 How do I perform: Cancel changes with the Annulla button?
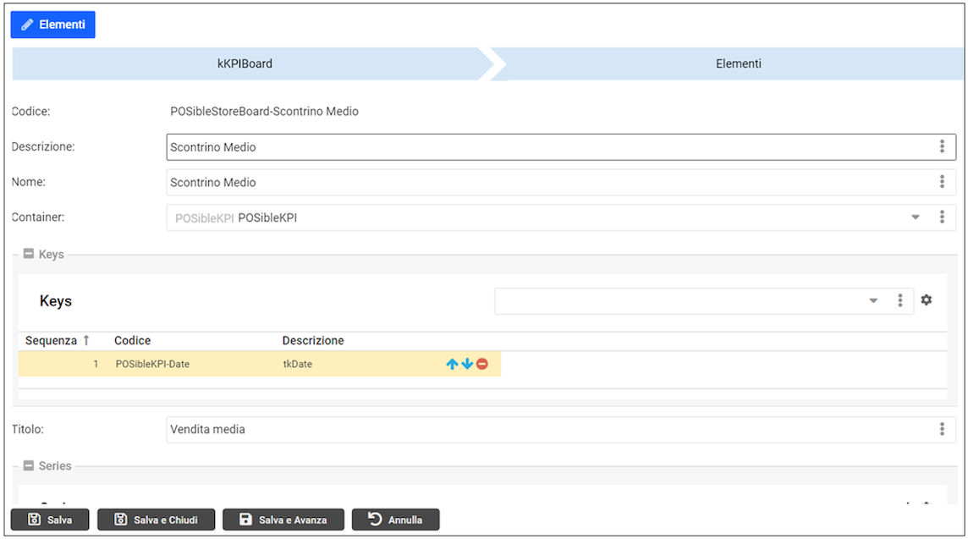(x=395, y=520)
